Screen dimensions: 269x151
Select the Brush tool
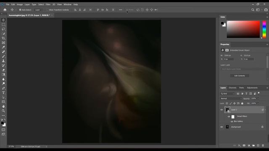click(3, 56)
